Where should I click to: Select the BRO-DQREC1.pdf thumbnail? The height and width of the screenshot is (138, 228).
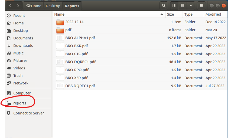pyautogui.click(x=60, y=62)
